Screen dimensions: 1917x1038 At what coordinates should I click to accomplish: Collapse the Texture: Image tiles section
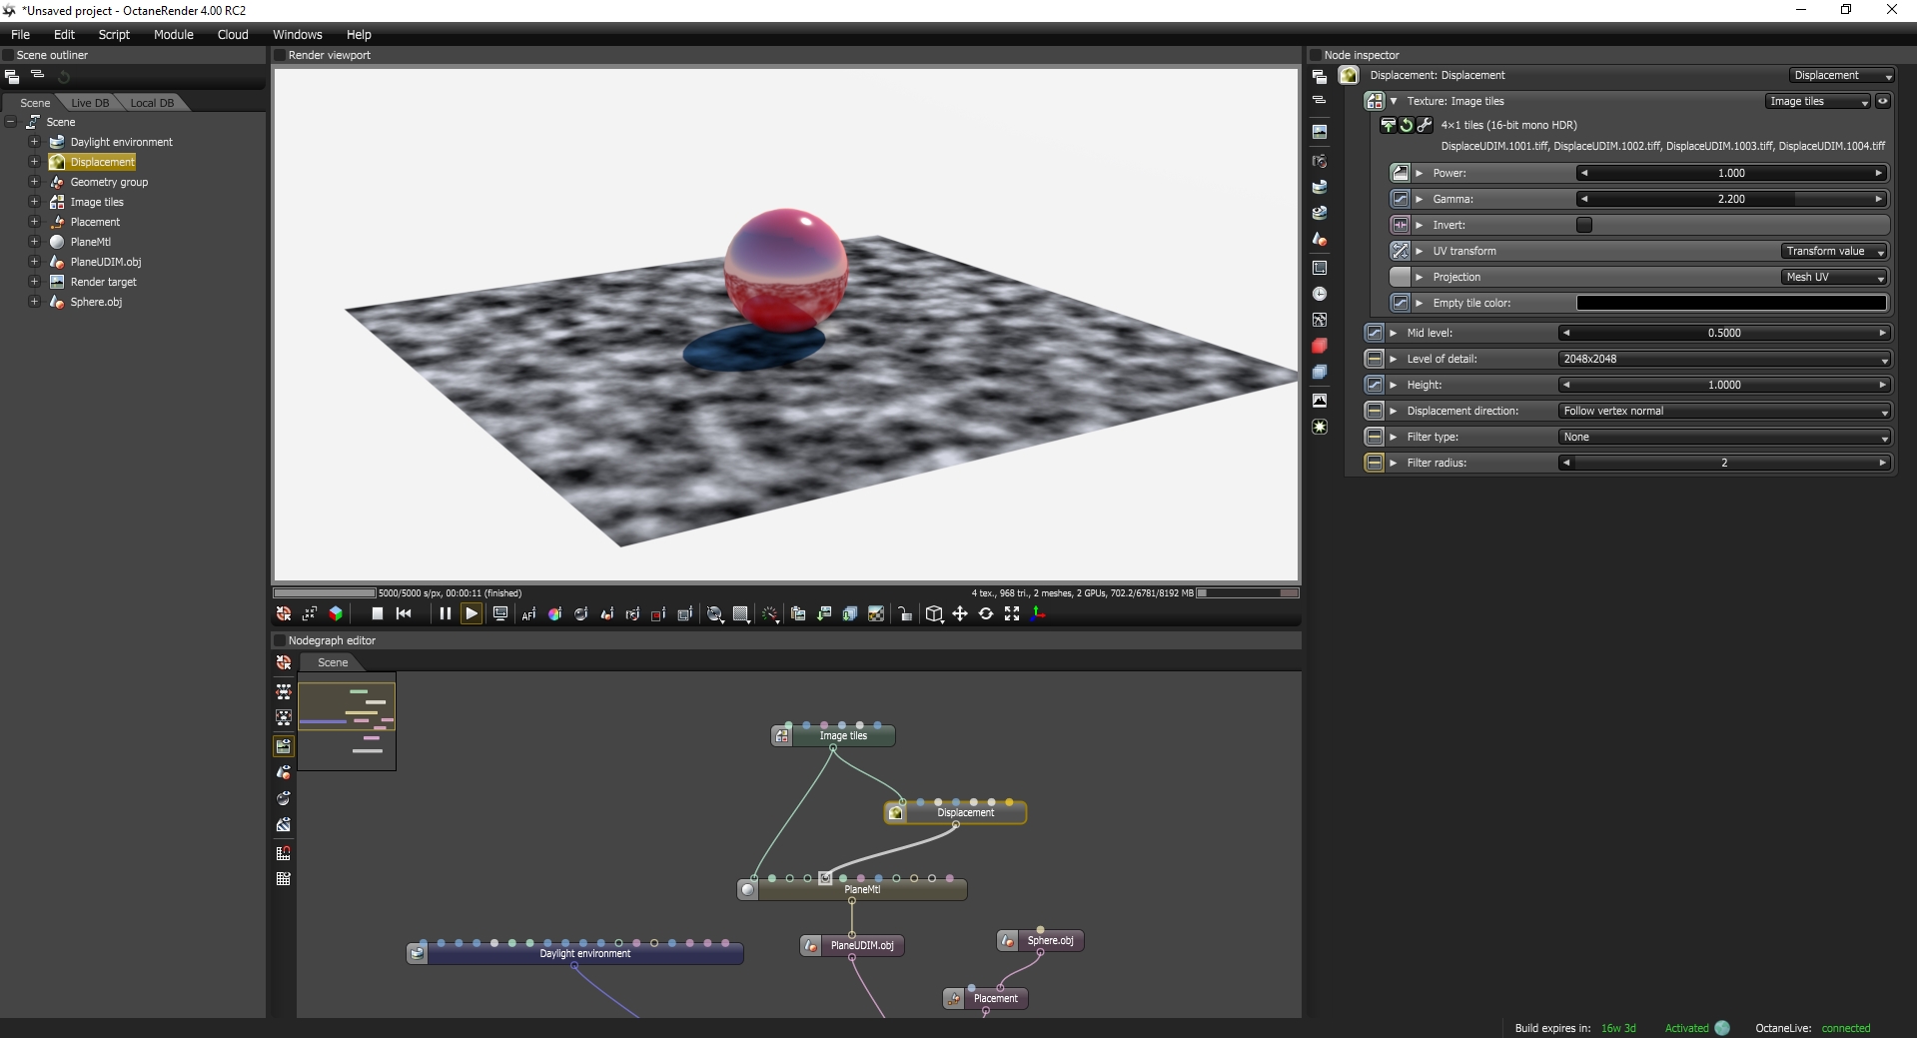point(1394,101)
